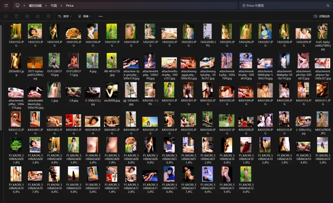This screenshot has width=333, height=203.
Task: Select file AB-487x750.jpg
Action: (x=112, y=65)
